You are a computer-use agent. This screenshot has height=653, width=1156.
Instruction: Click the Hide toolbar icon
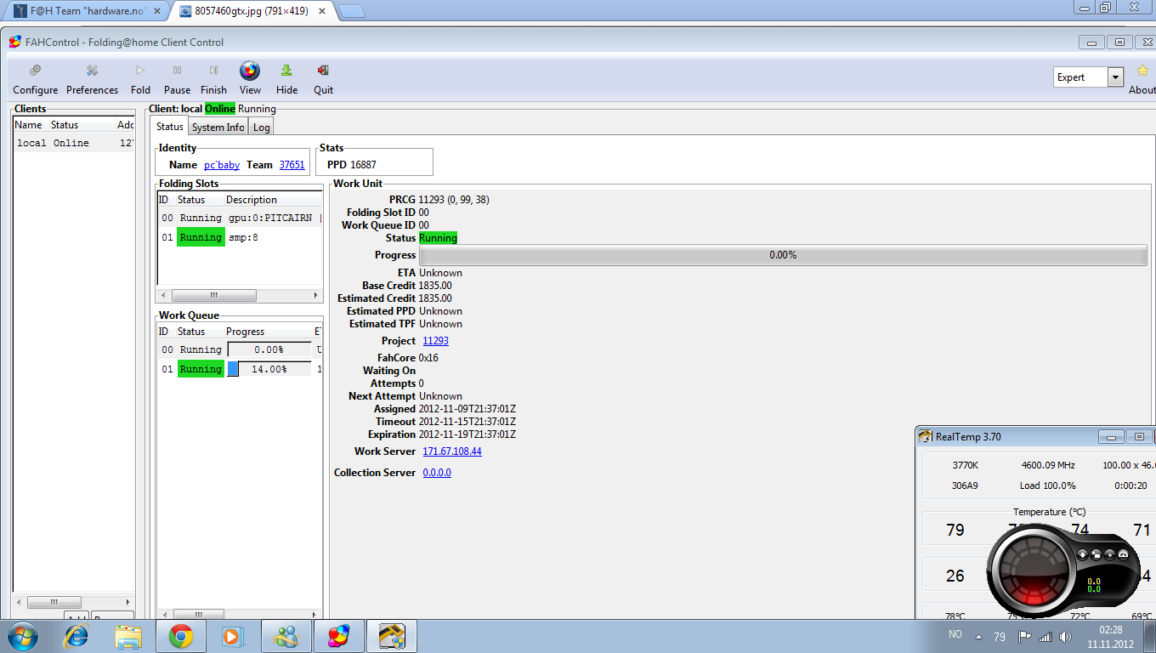coord(286,71)
